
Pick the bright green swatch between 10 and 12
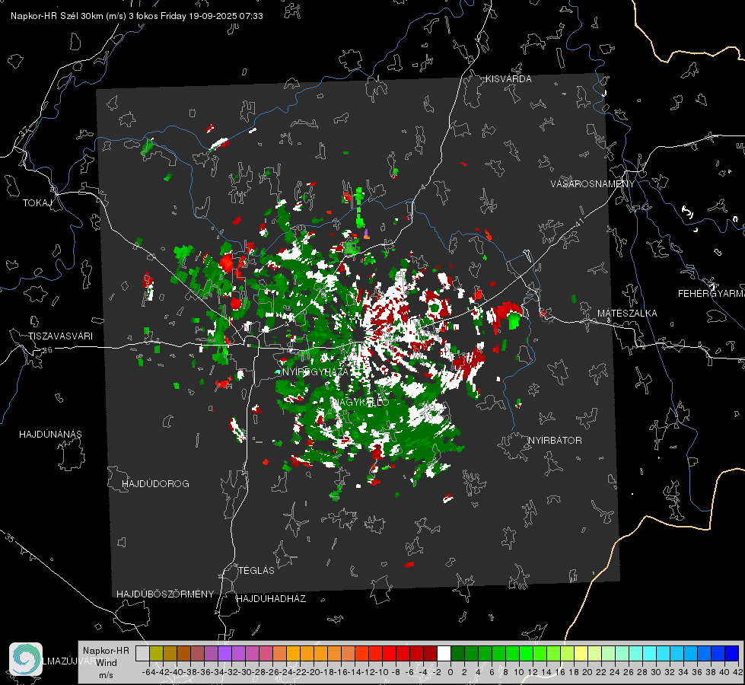coord(526,653)
